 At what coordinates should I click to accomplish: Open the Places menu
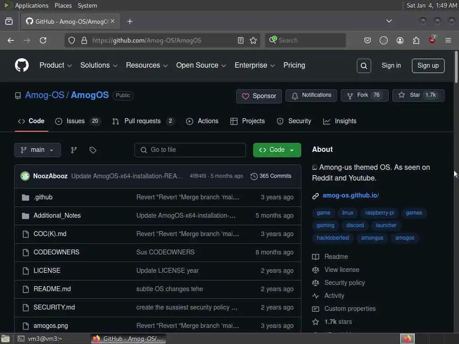pyautogui.click(x=63, y=5)
